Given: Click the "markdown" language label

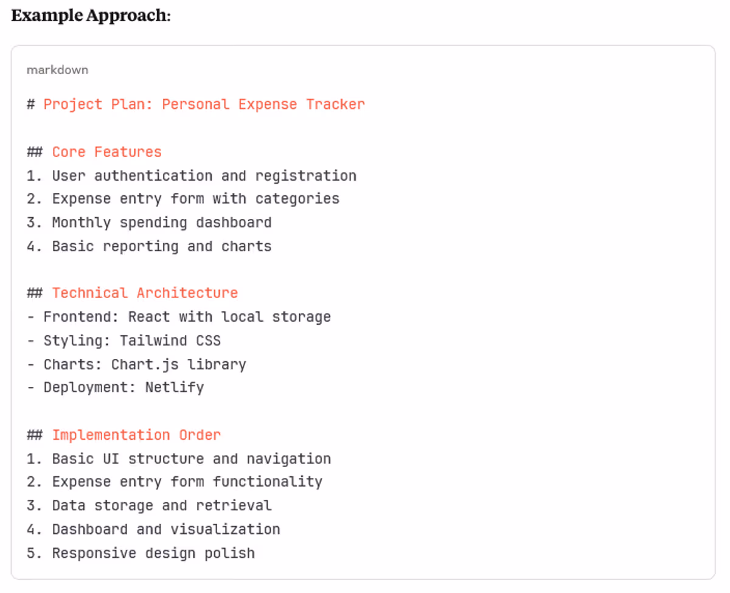Looking at the screenshot, I should click(57, 70).
